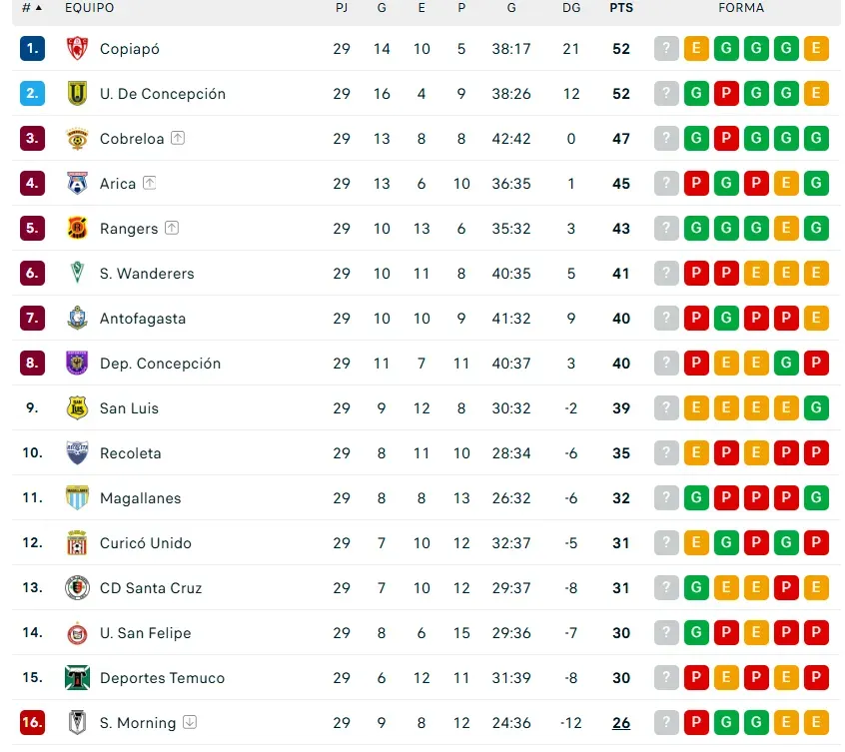The image size is (845, 752).
Task: Click the promotion arrow icon beside Arica
Action: click(150, 184)
